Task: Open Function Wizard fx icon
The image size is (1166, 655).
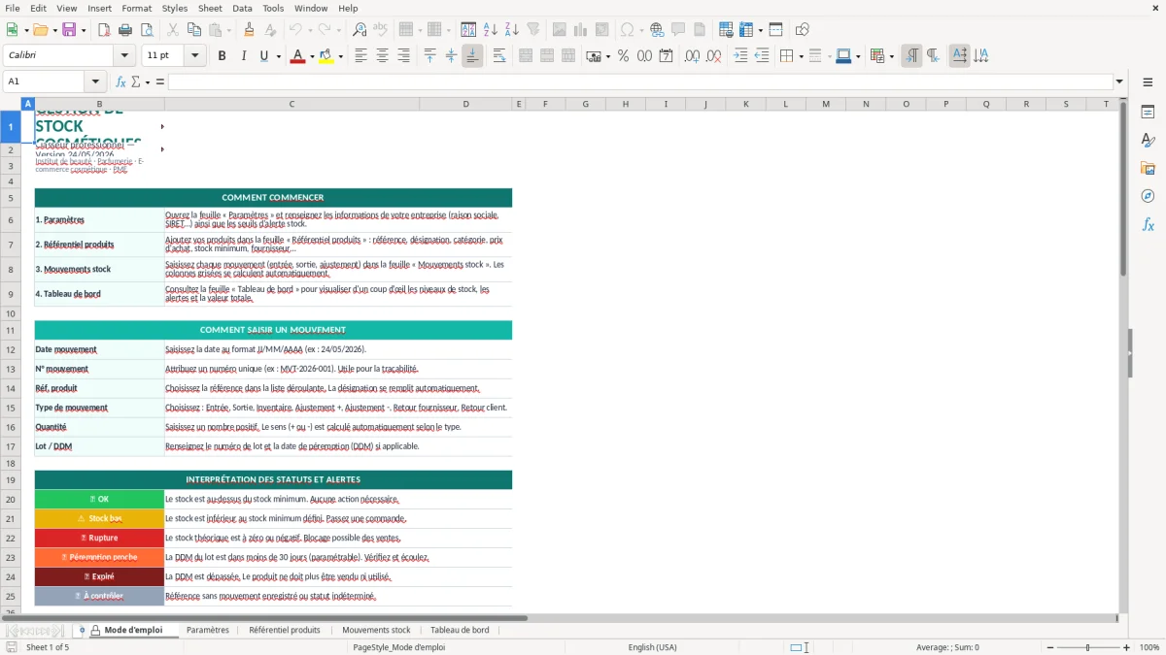Action: pos(120,82)
